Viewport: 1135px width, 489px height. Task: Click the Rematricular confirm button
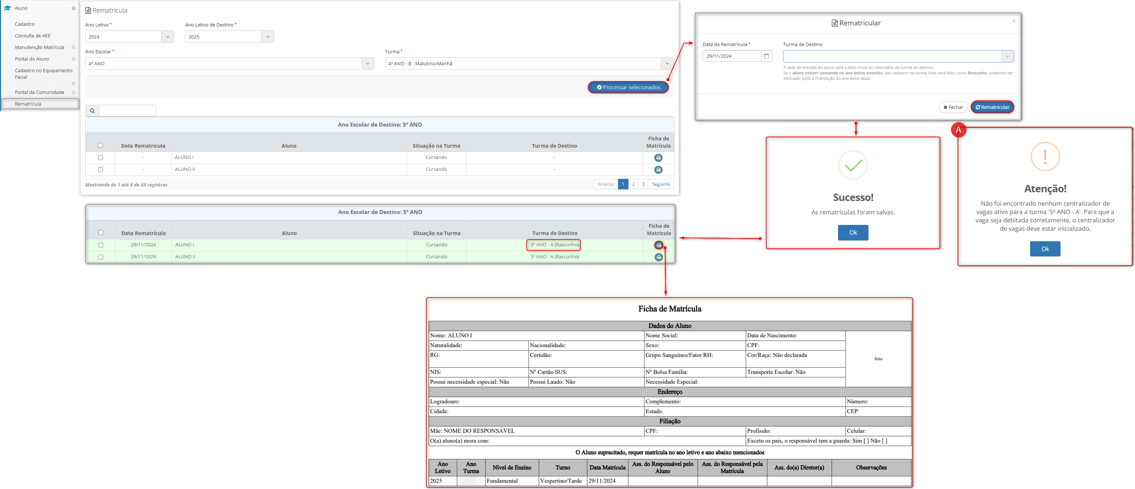click(x=992, y=107)
